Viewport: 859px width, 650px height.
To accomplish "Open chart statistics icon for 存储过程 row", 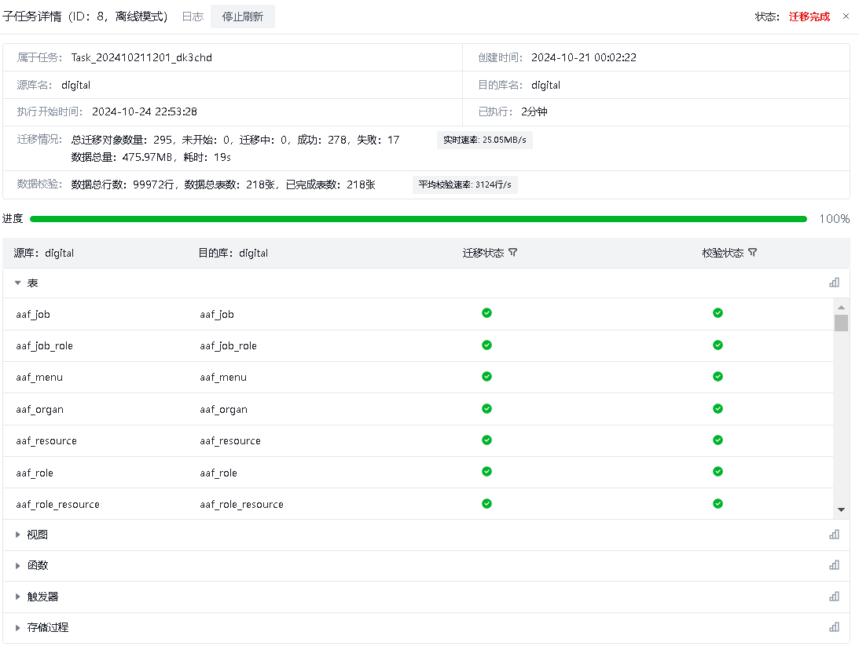I will coord(835,626).
